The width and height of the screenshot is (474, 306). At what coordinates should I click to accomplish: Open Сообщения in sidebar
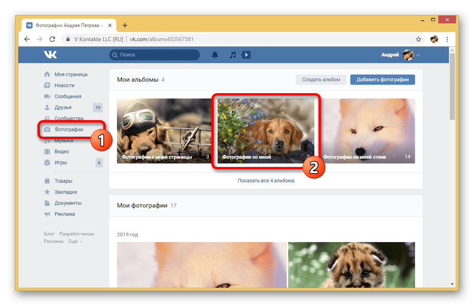point(68,96)
